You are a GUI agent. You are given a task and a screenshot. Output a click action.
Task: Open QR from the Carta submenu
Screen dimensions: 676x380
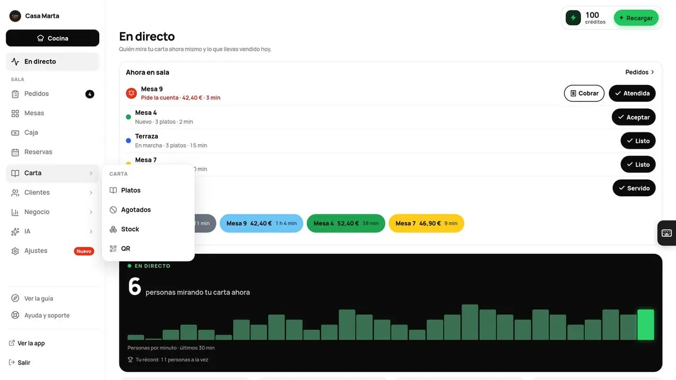click(148, 249)
